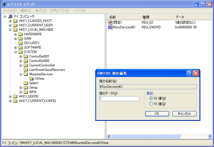Click the HKEY_LOCAL_MACHINE folder icon
Viewport: 214px width, 147px height.
(x=15, y=30)
